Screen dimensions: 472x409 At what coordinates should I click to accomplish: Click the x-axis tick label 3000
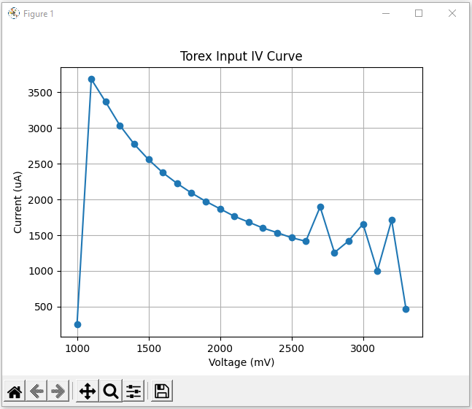coord(363,348)
